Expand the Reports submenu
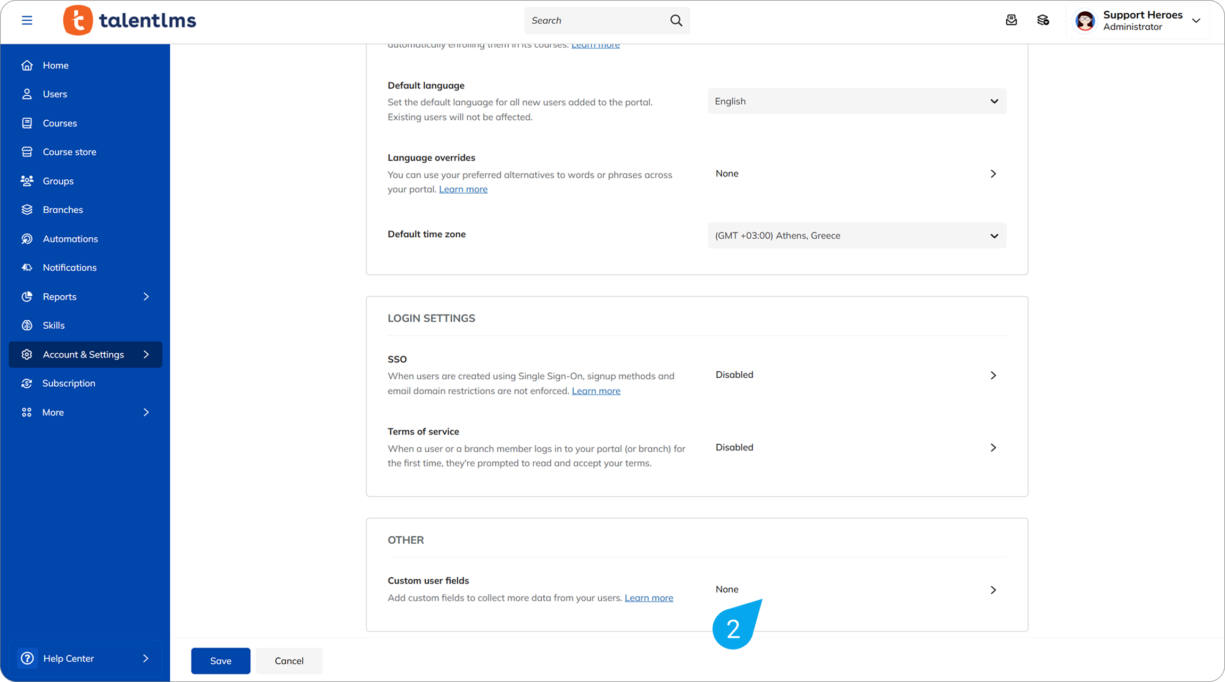This screenshot has height=682, width=1225. coord(146,297)
